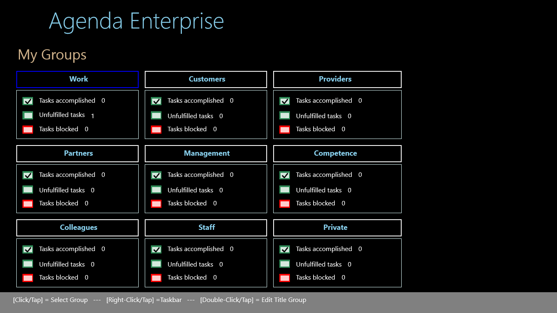Select the Partners group title
This screenshot has width=557, height=313.
77,154
